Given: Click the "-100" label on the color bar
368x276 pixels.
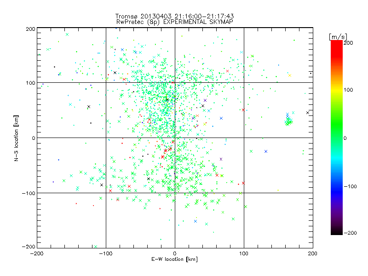Looking at the screenshot, I should [350, 186].
